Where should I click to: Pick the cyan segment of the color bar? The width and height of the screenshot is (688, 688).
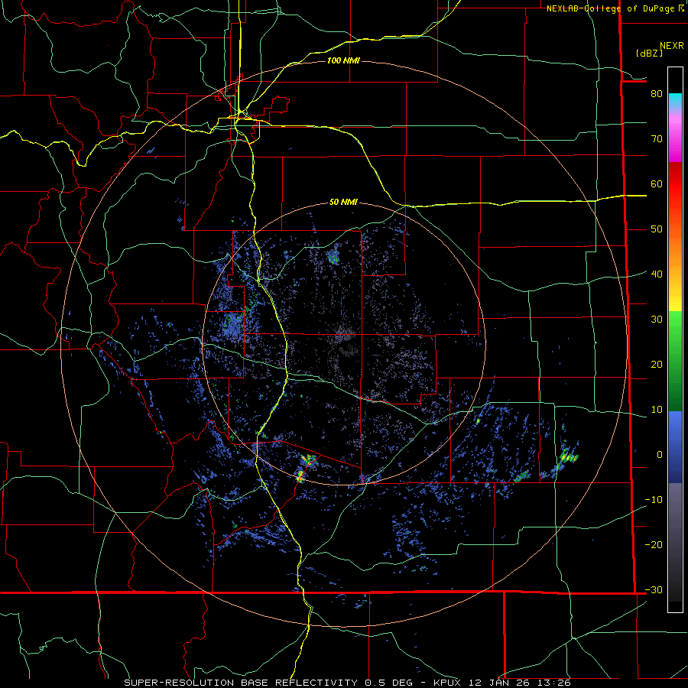(x=675, y=100)
